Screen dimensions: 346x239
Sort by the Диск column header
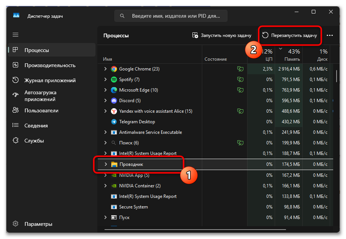pyautogui.click(x=316, y=54)
